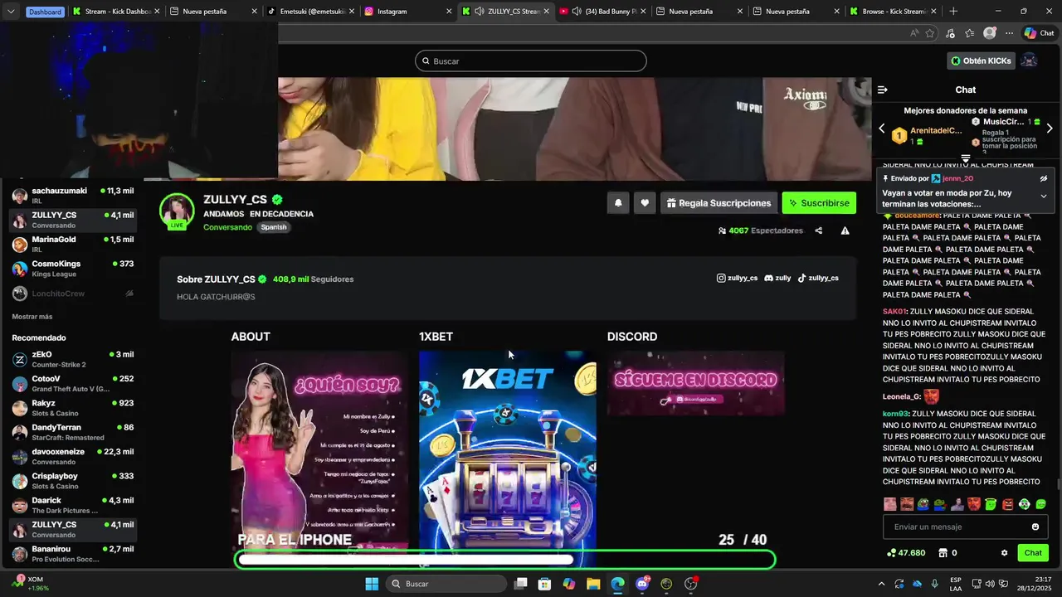The width and height of the screenshot is (1062, 597).
Task: Click the Spanish language tag
Action: point(274,227)
